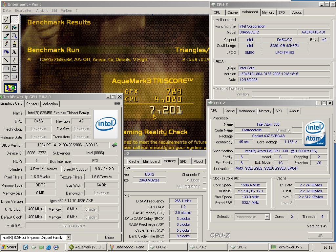336x252 pixels.
Task: Switch to Unbenannt - Paint taskbar button
Action: (127, 247)
